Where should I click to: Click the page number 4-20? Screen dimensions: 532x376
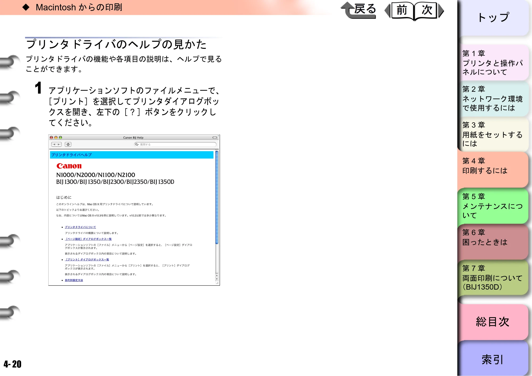click(x=12, y=364)
